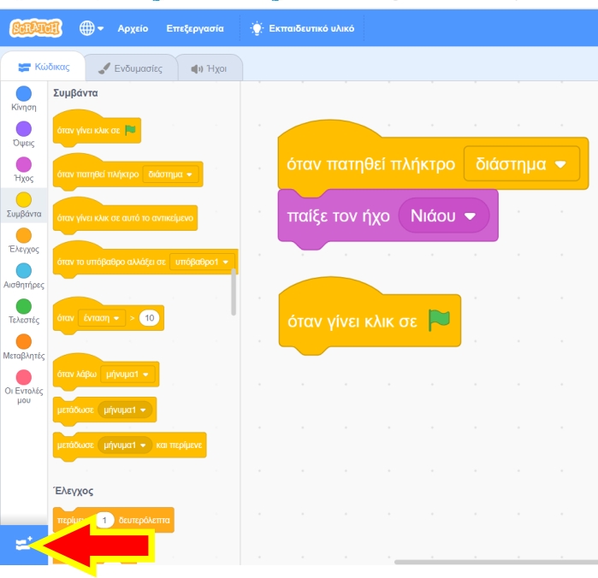The height and width of the screenshot is (578, 598).
Task: Open the ένταση dropdown in palette
Action: pos(102,318)
